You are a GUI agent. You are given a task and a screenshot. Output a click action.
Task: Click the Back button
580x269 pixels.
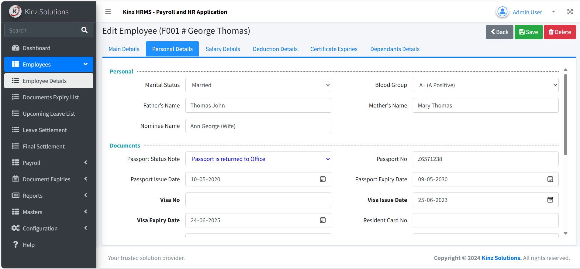pyautogui.click(x=499, y=32)
